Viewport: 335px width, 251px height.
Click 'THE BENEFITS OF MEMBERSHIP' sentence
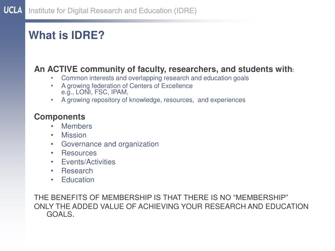pos(161,197)
